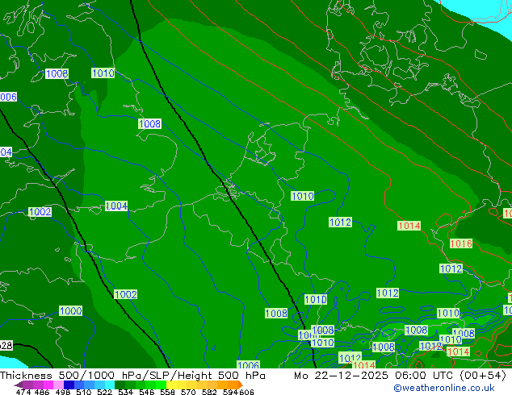Pick the darkest green swatch above 534
This screenshot has height=395, width=512.
point(120,385)
